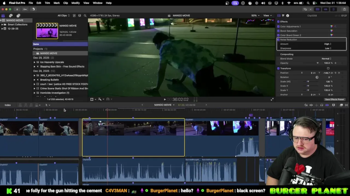
Task: Open the timeline Index
Action: click(8, 105)
